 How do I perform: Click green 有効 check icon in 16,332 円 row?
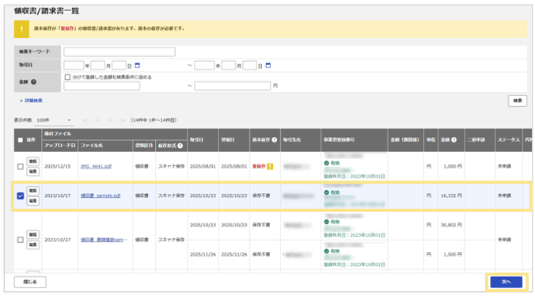(x=327, y=192)
